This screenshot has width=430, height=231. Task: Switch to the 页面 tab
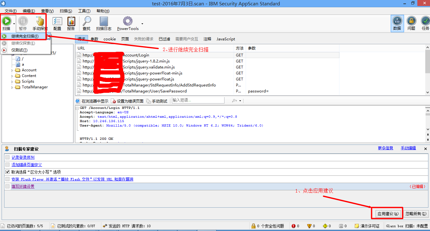125,39
